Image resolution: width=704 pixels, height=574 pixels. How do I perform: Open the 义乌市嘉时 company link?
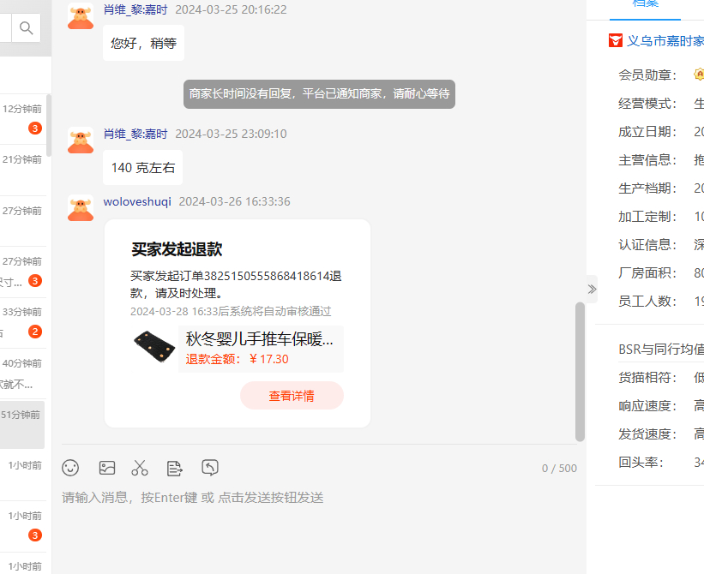(x=665, y=41)
